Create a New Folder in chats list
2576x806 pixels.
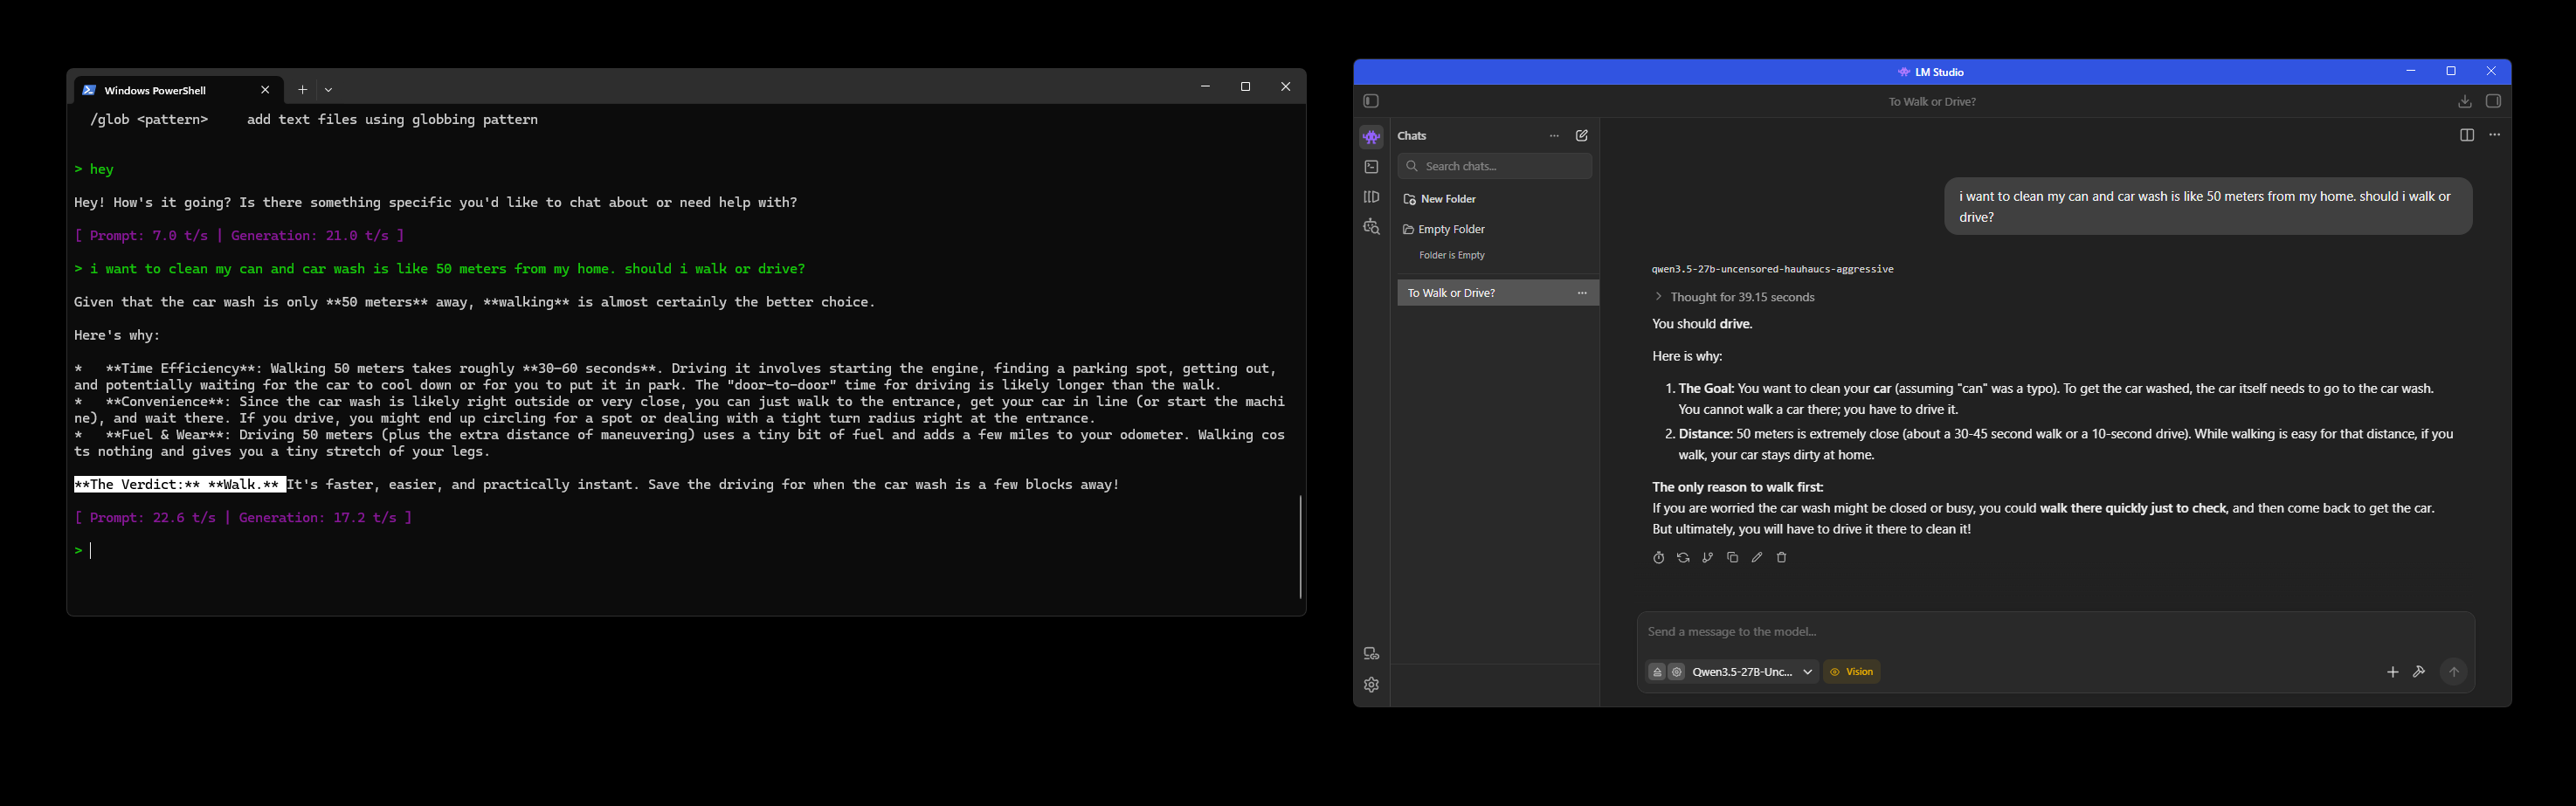(x=1440, y=199)
